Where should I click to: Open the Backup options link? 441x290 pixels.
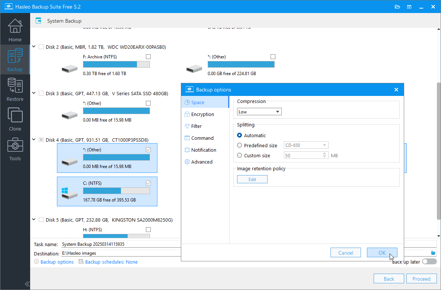click(57, 262)
